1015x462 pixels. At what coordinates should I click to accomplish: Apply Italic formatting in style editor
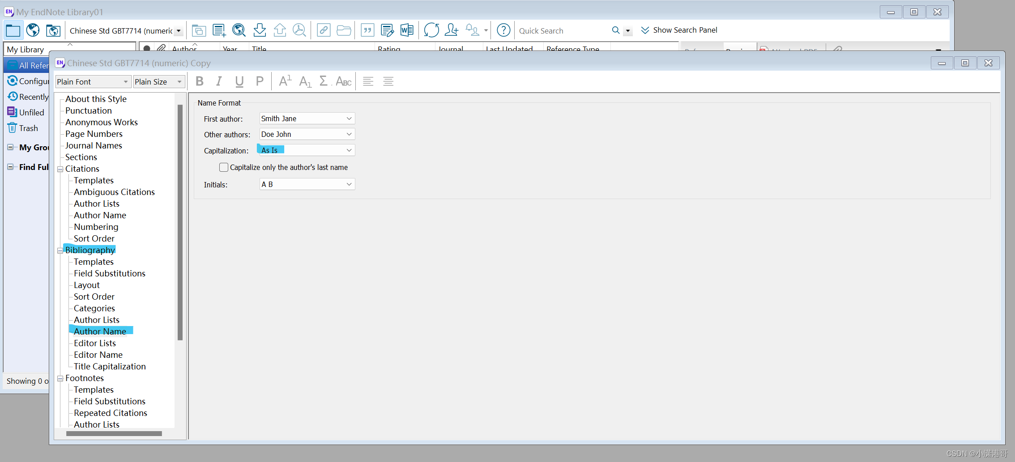[219, 81]
